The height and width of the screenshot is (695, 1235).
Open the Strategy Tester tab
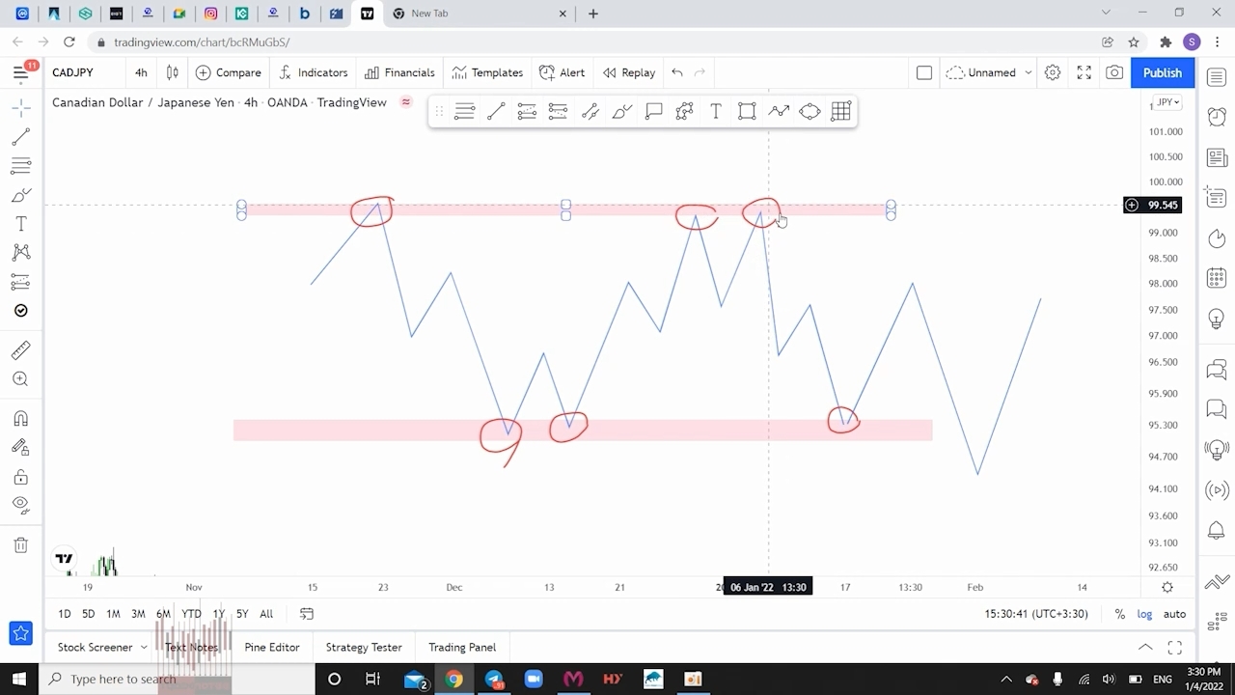tap(364, 647)
